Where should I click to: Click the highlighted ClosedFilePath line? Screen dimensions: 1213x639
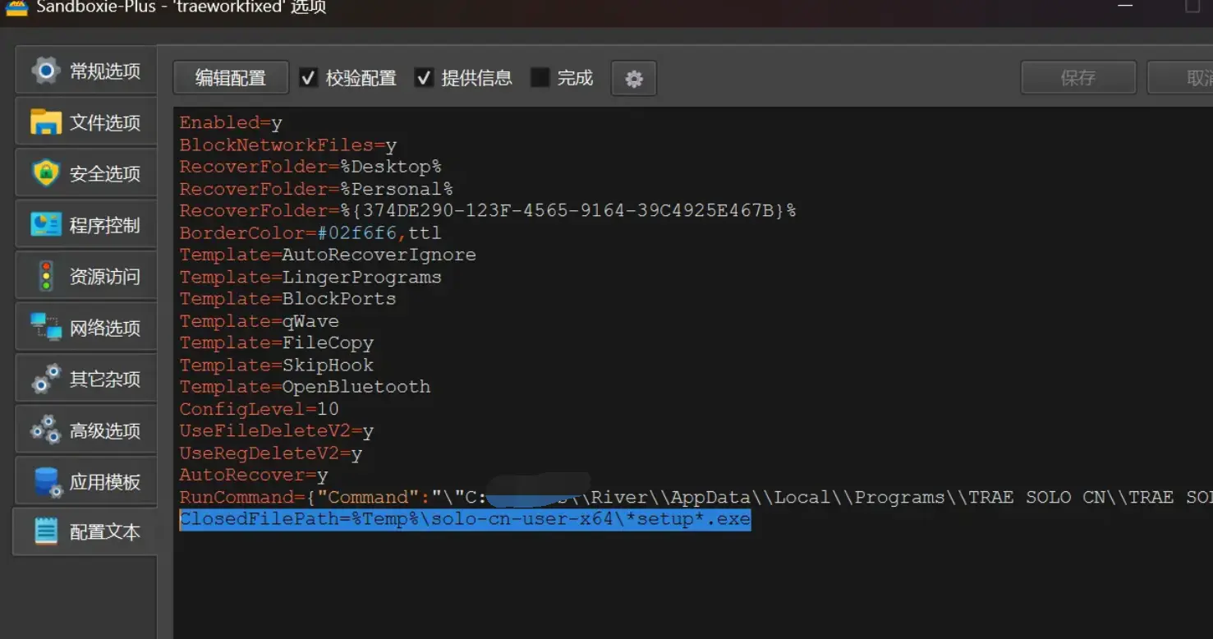click(465, 519)
